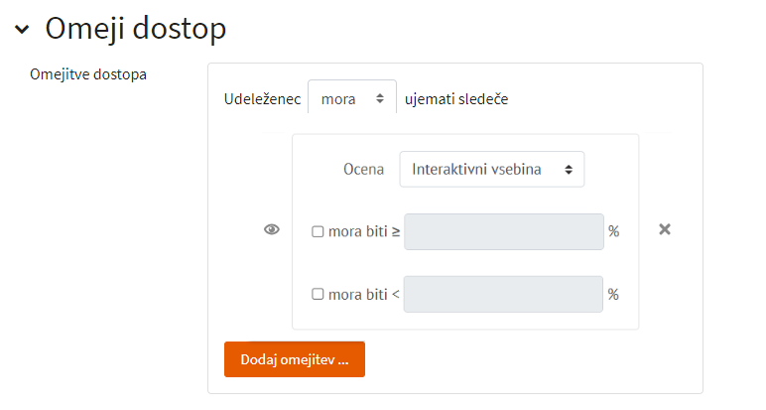
Task: Click the 'mora biti <' label text
Action: click(x=363, y=294)
